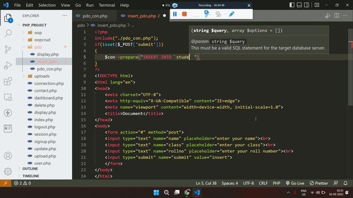
Task: Open the Search view in activity bar
Action: [x=8, y=33]
